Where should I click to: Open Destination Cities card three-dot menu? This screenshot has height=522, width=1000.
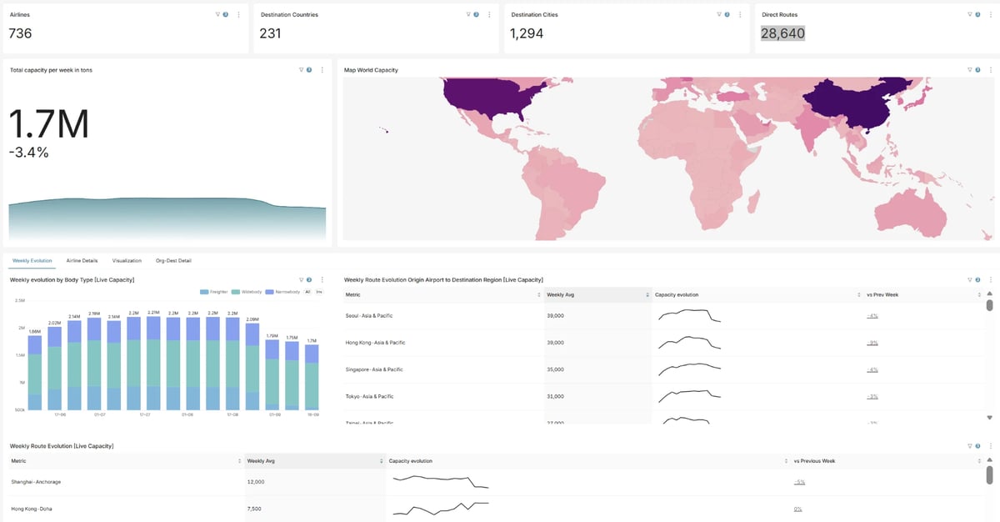pos(740,14)
